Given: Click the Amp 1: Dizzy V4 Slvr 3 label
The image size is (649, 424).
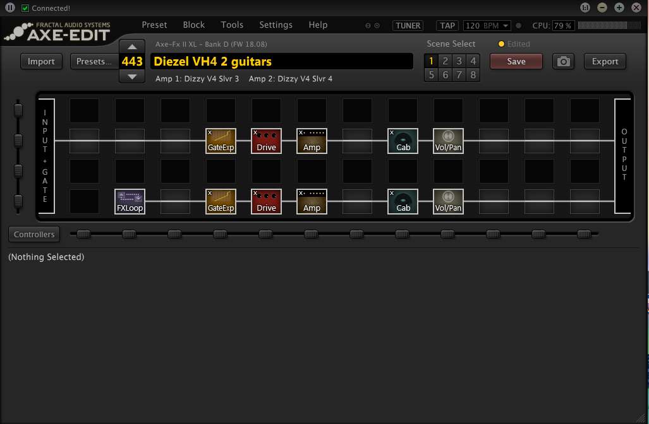Looking at the screenshot, I should pos(197,78).
